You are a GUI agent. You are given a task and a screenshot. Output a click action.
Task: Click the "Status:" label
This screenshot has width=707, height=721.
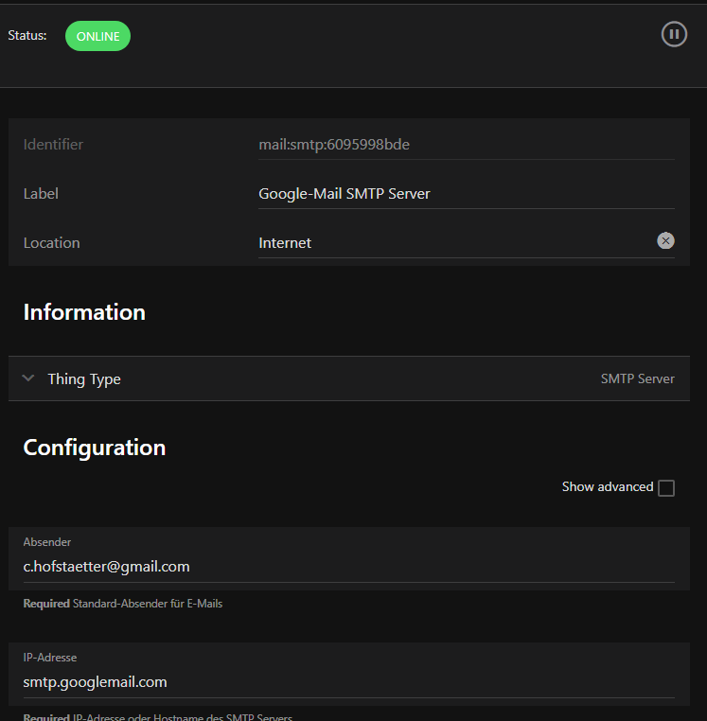27,36
